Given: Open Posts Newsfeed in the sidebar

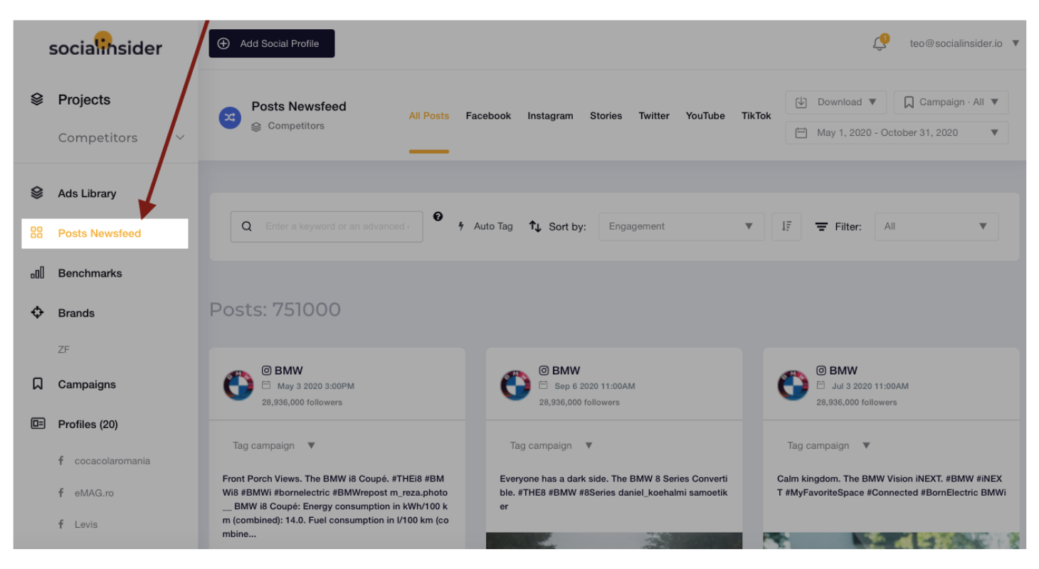Looking at the screenshot, I should (105, 233).
